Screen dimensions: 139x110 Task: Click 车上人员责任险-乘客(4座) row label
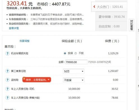tap(25, 98)
